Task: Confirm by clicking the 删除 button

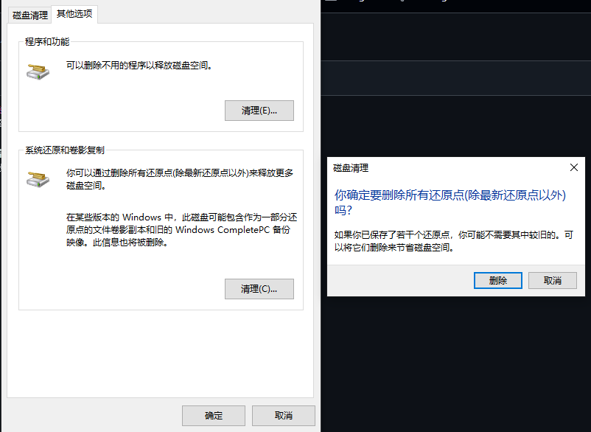Action: (x=497, y=280)
